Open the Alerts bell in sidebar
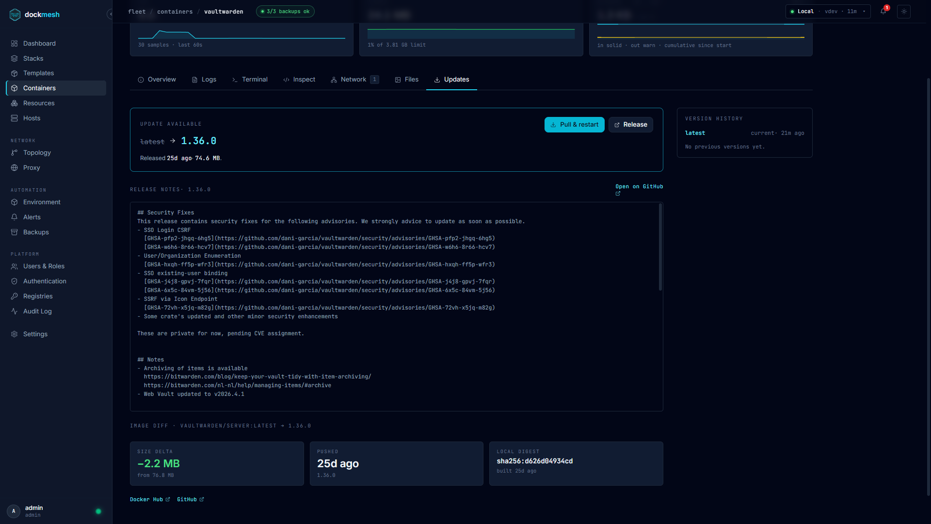Image resolution: width=931 pixels, height=524 pixels. (x=15, y=217)
